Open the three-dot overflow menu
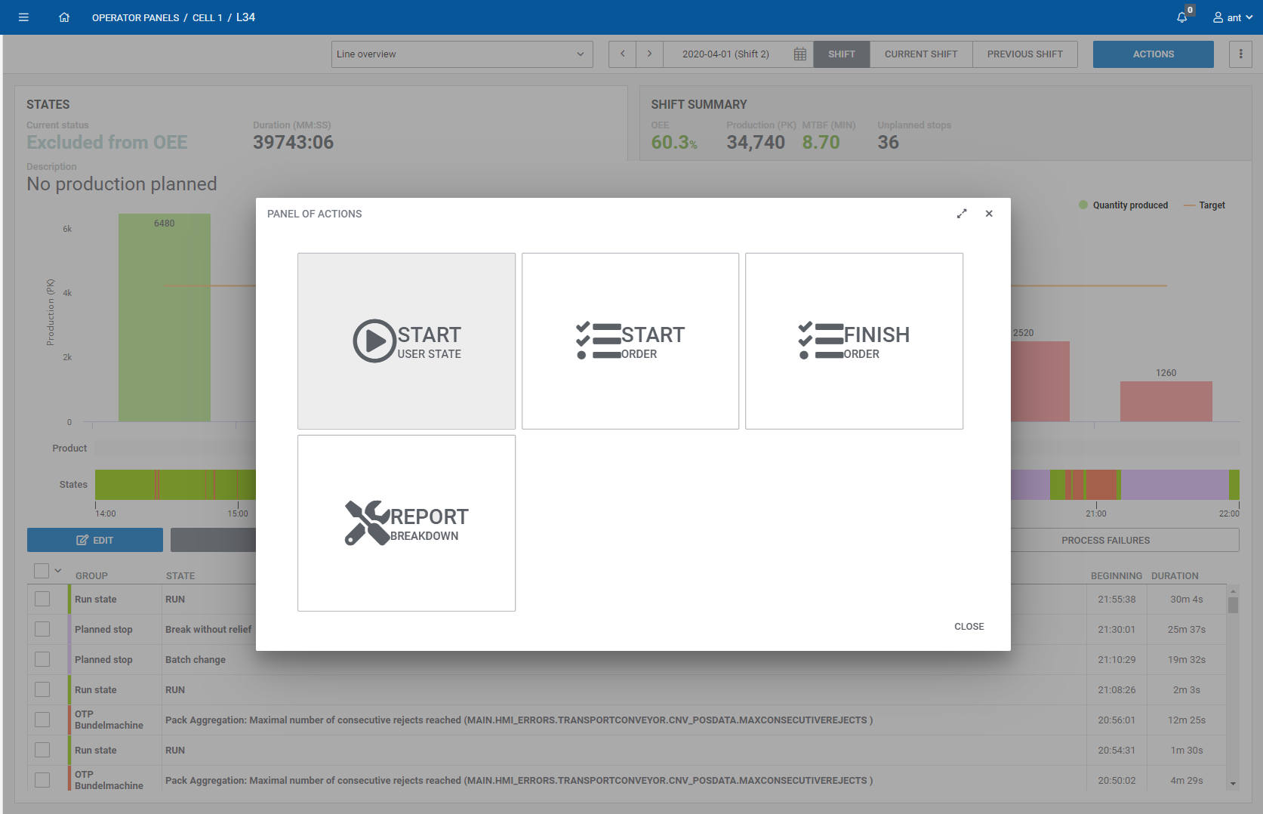The height and width of the screenshot is (814, 1263). [x=1240, y=54]
